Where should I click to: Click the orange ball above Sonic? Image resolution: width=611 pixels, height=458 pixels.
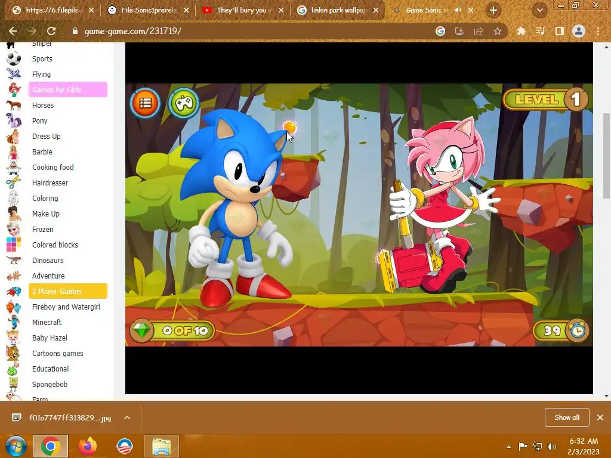[289, 127]
